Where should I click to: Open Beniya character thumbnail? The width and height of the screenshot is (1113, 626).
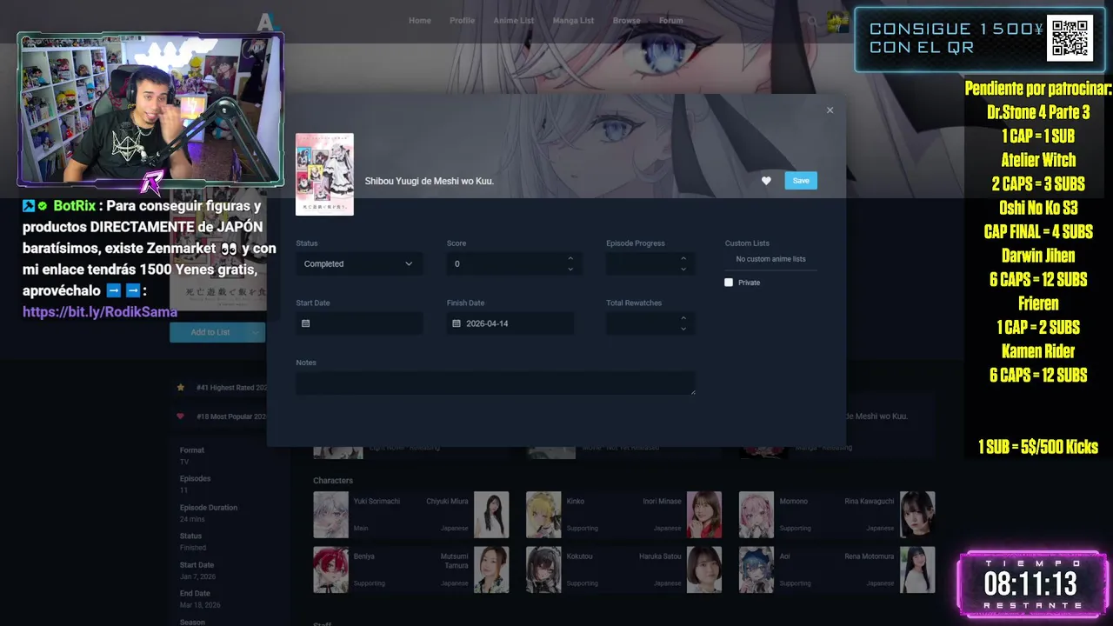(330, 569)
